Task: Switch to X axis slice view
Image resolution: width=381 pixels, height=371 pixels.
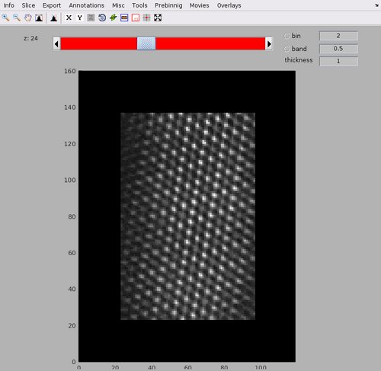Action: (x=69, y=18)
